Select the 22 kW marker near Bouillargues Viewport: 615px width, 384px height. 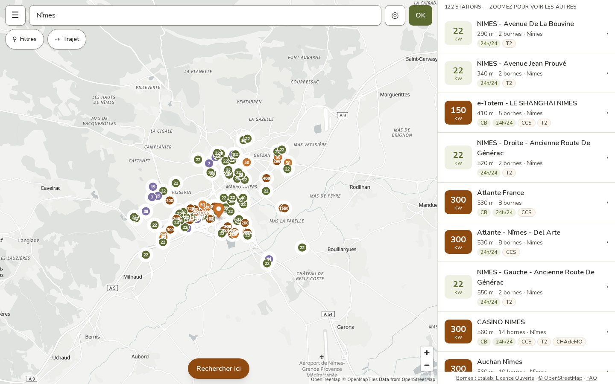[x=302, y=247]
